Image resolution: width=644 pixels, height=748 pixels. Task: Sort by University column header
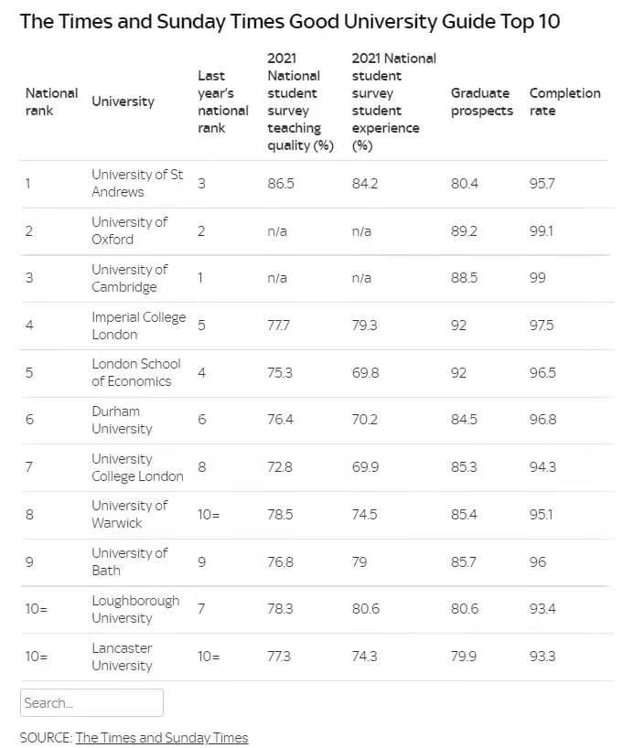click(x=123, y=102)
